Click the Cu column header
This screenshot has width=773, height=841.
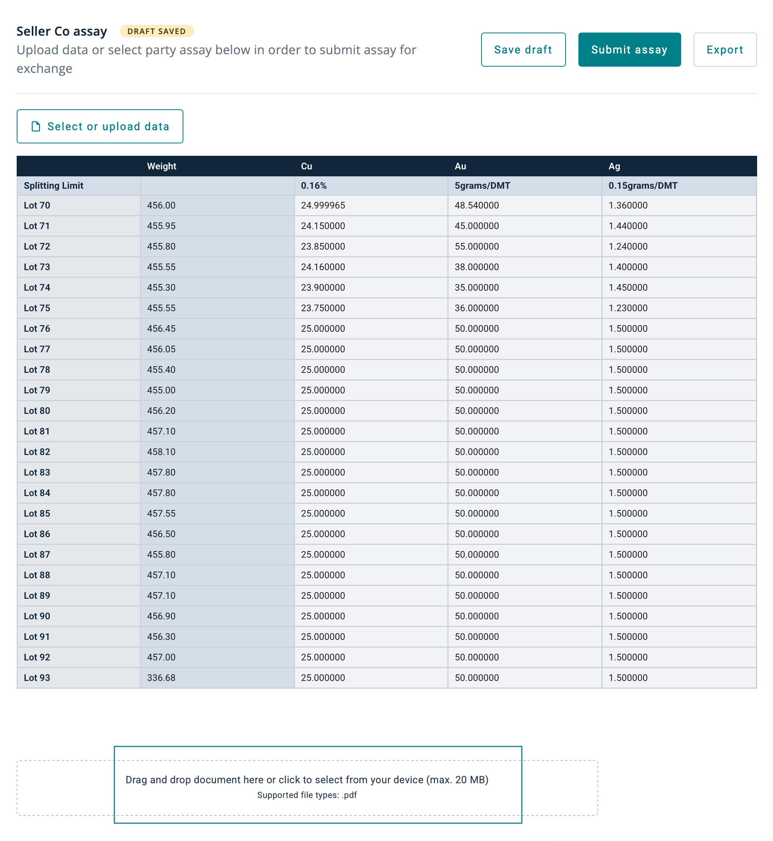coord(307,166)
